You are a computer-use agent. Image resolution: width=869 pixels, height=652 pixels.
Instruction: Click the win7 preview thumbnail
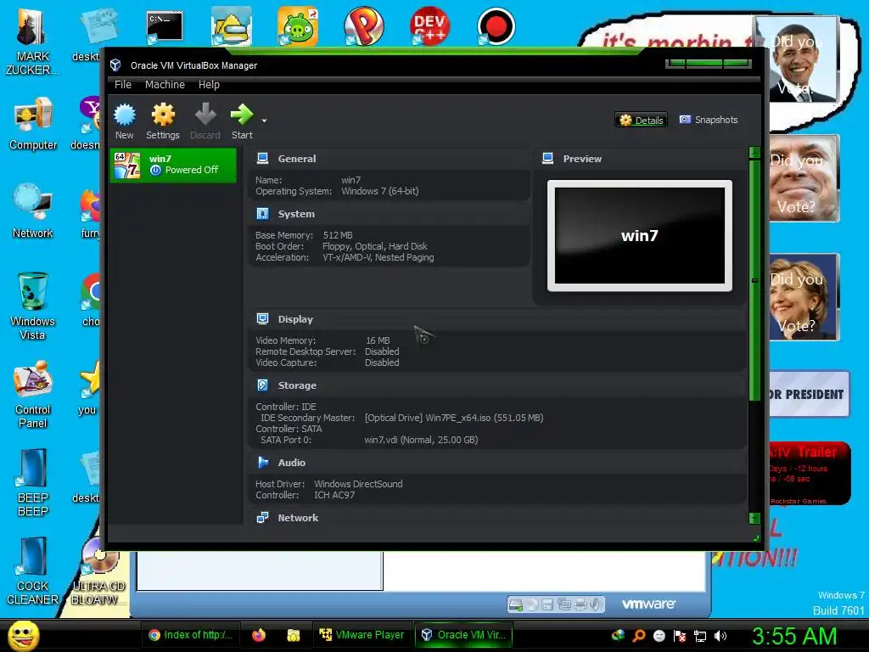point(640,236)
